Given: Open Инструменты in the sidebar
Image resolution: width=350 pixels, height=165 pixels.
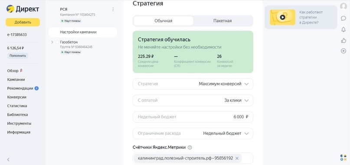Looking at the screenshot, I should (x=19, y=124).
